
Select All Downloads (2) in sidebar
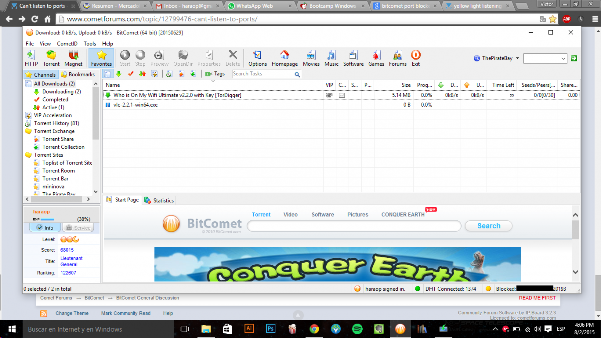[x=54, y=84]
